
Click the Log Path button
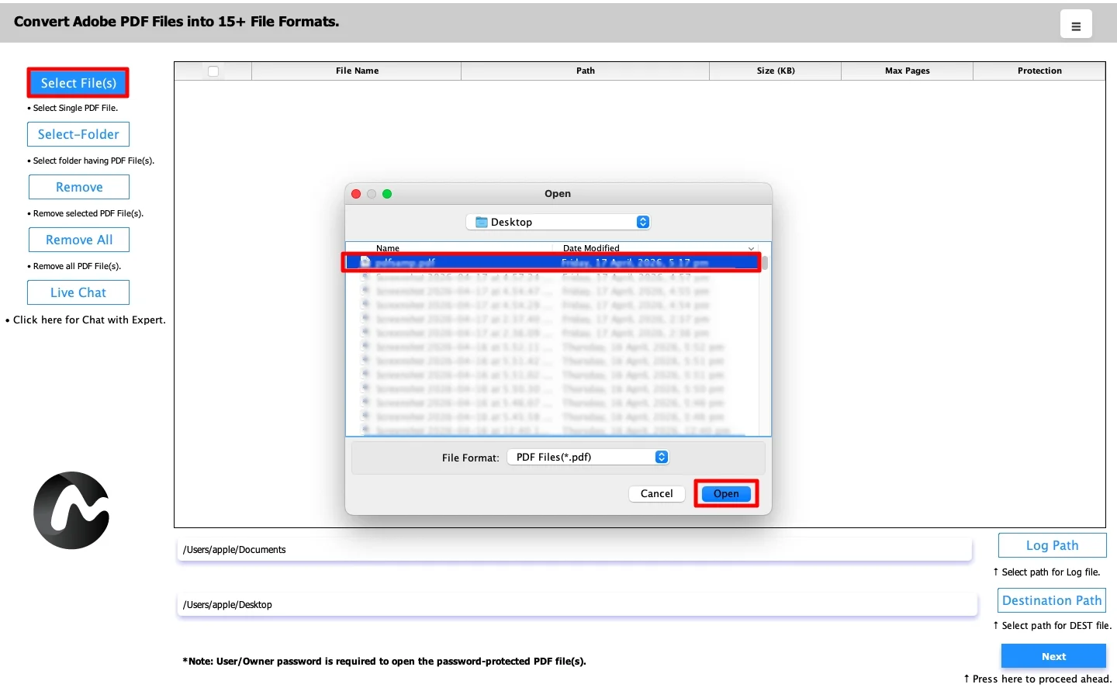[x=1052, y=545]
